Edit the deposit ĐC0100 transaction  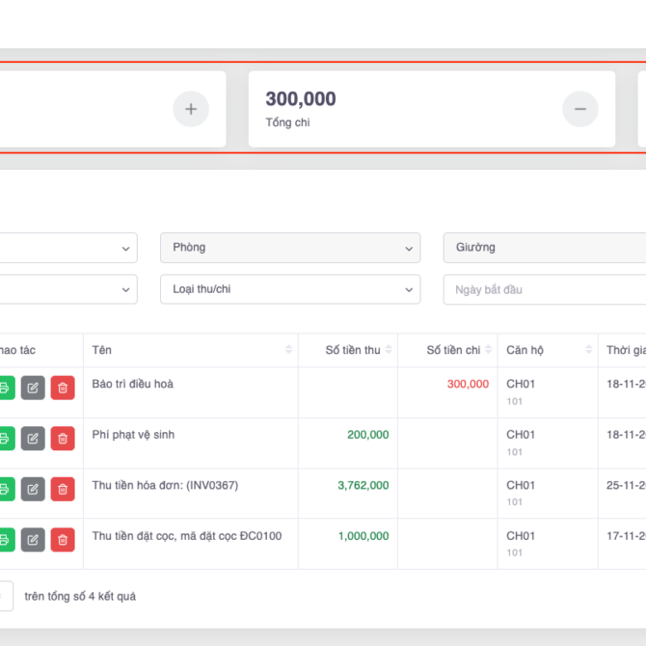(x=33, y=540)
